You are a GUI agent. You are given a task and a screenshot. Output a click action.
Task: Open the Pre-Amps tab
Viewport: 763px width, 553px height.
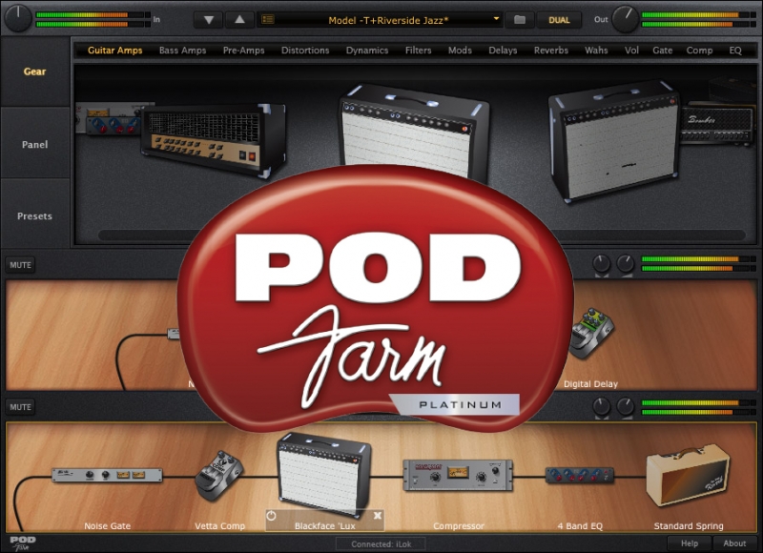pyautogui.click(x=244, y=51)
